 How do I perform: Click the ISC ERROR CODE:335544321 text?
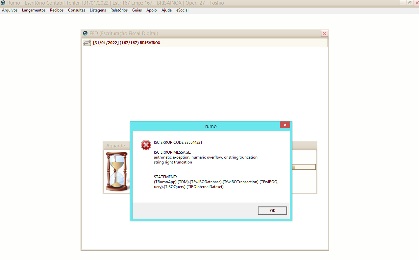tap(178, 142)
